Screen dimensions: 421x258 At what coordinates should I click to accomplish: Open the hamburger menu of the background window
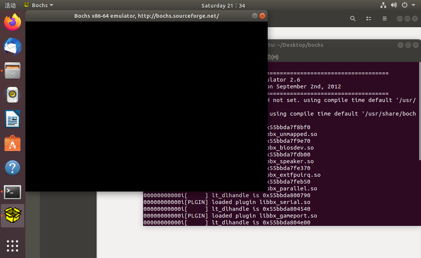pyautogui.click(x=384, y=18)
